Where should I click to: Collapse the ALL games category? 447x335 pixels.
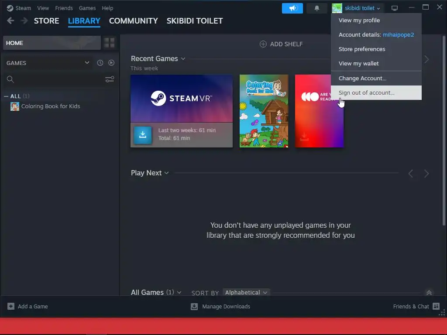(x=6, y=96)
